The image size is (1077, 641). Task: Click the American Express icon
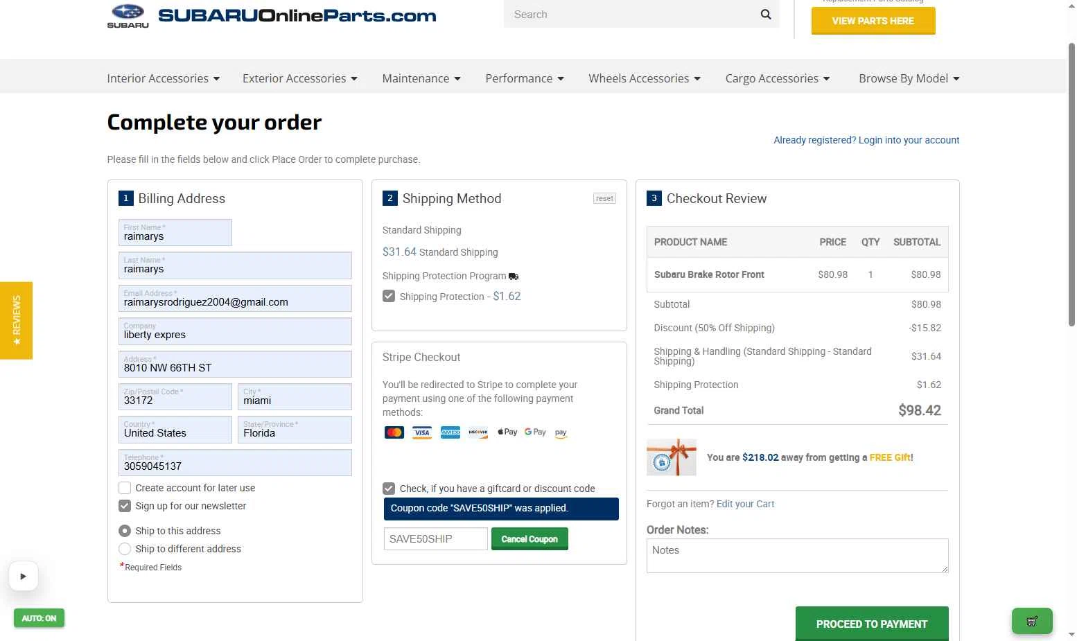point(450,432)
